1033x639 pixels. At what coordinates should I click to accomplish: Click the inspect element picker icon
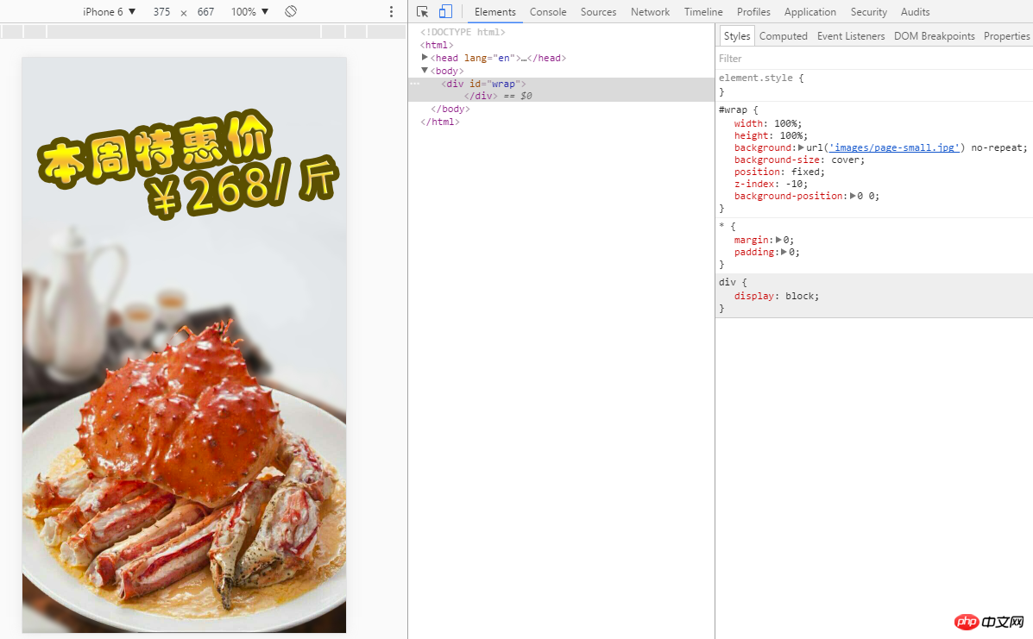pyautogui.click(x=422, y=12)
